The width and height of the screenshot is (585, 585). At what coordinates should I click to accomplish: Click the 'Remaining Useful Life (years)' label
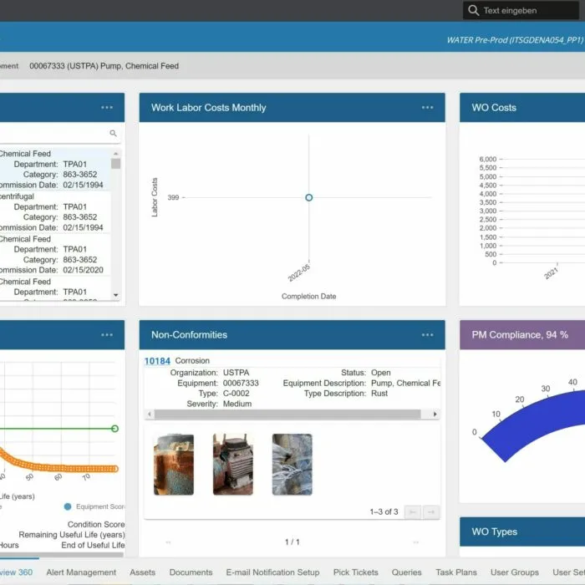click(x=72, y=535)
